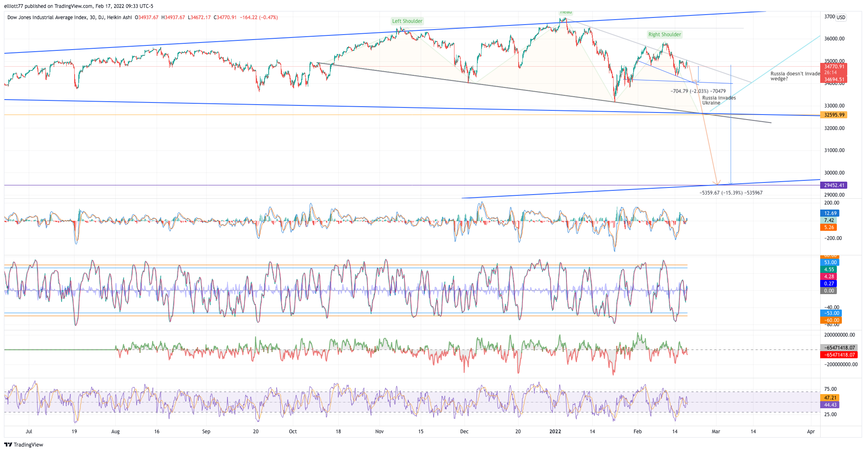The width and height of the screenshot is (866, 452).
Task: Click the 36000.00 price axis tick
Action: tap(834, 39)
